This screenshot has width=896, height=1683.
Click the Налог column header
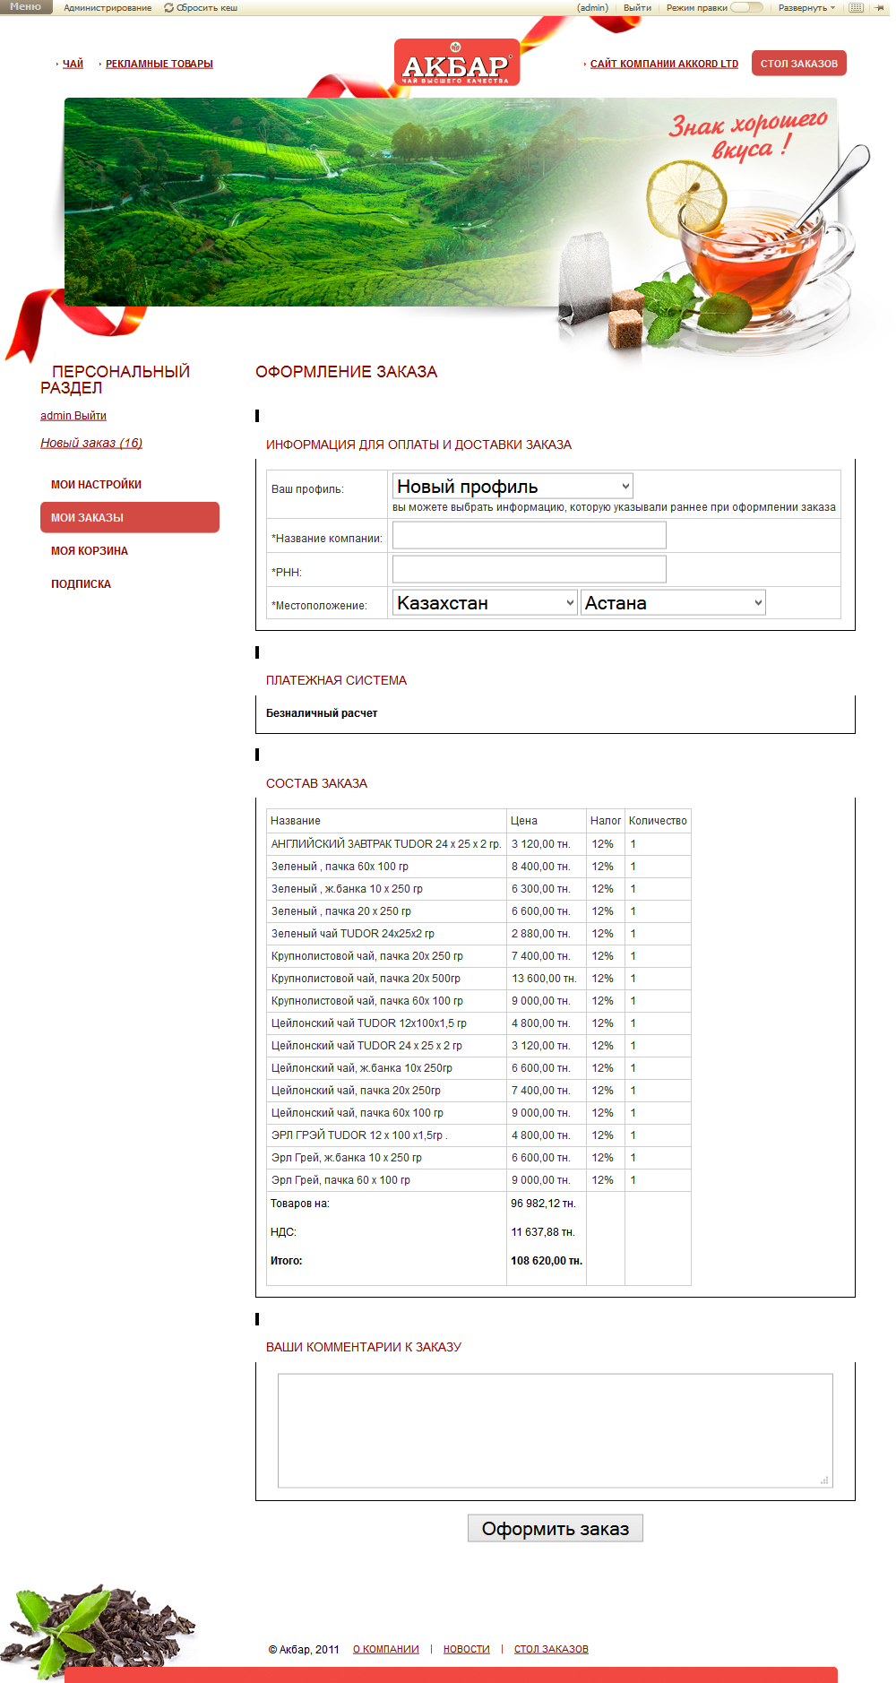(606, 821)
